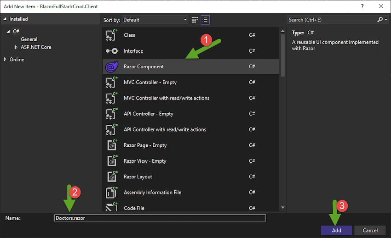This screenshot has width=391, height=238.
Task: Click MVC Controller with read/write actions icon
Action: (x=111, y=98)
